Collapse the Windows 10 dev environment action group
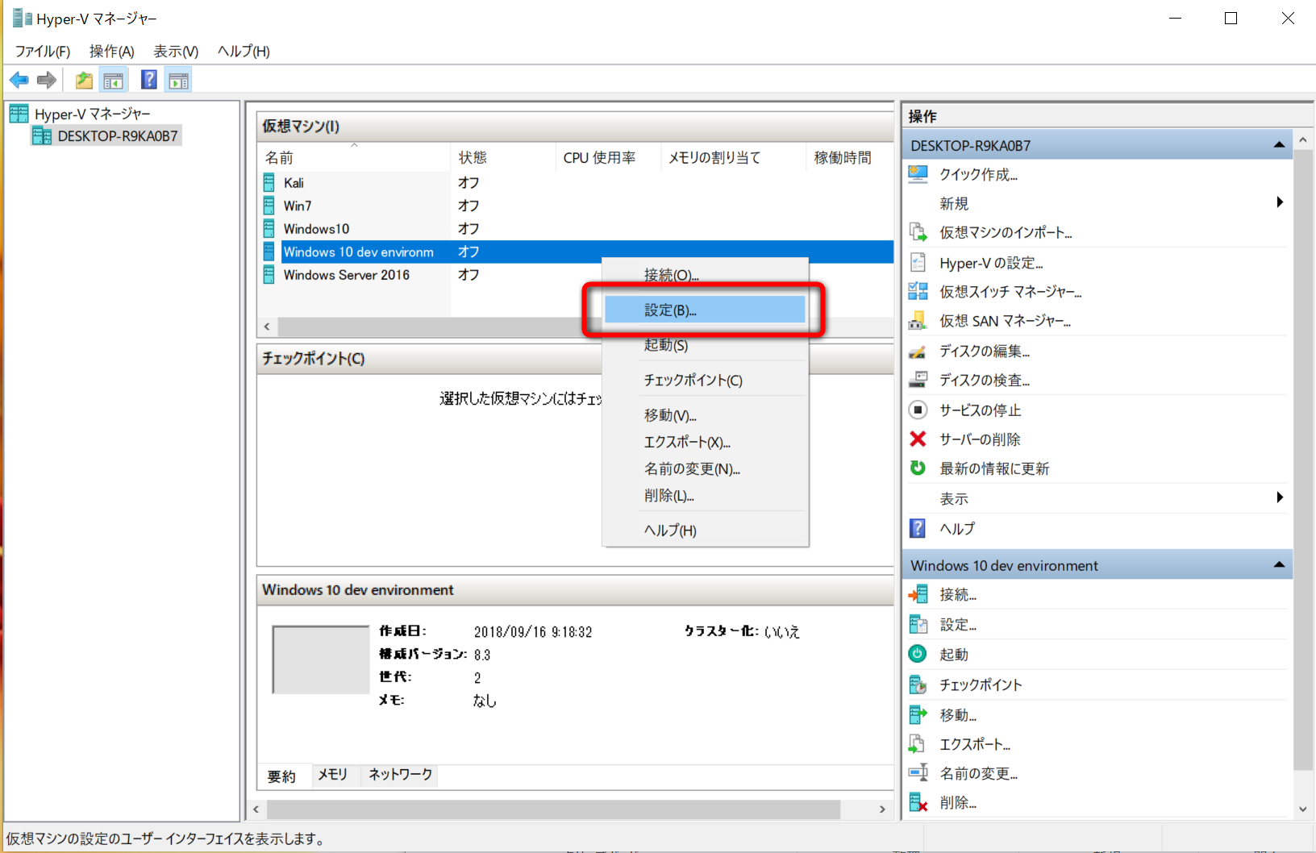1316x853 pixels. coord(1277,564)
